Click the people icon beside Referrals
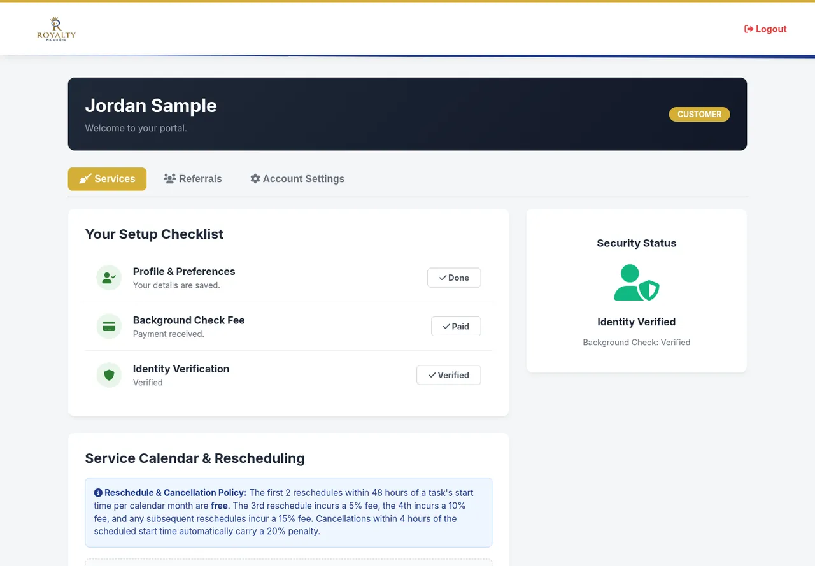This screenshot has width=815, height=566. coord(169,179)
